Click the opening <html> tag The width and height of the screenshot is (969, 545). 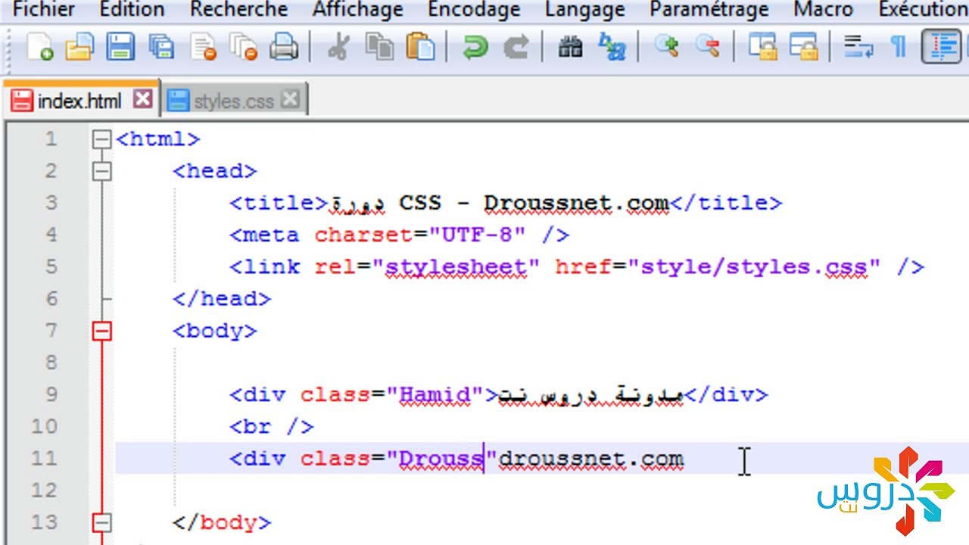(158, 139)
